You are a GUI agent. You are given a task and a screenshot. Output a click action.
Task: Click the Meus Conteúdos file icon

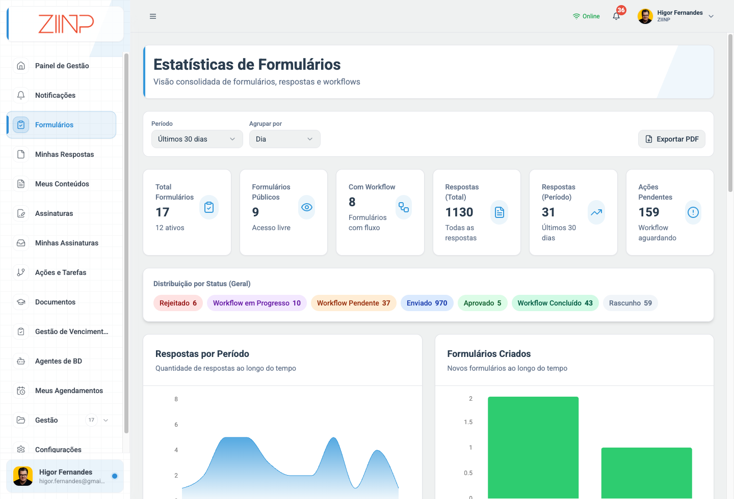point(21,184)
